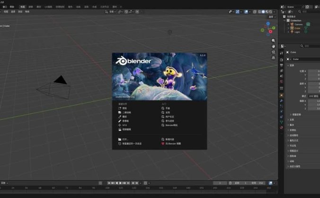Open the Blender网站 website link

click(x=169, y=125)
